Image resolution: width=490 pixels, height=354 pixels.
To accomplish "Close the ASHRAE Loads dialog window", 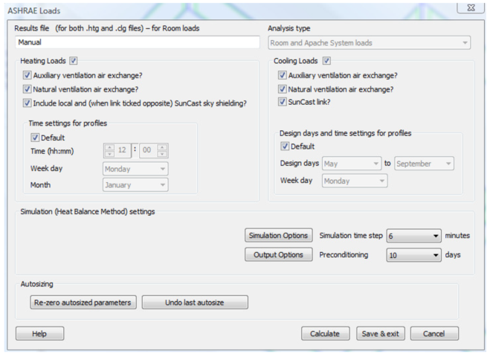I will coord(469,9).
